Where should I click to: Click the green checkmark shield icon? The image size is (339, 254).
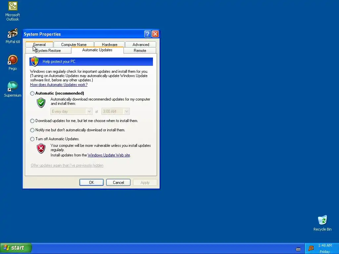tap(41, 103)
